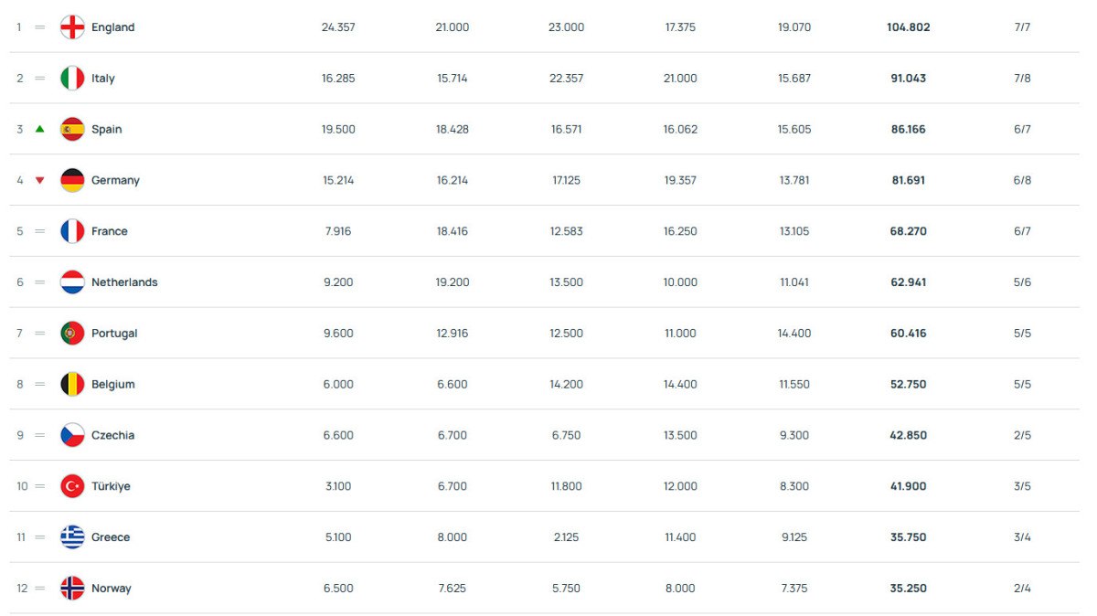Click the Spain flag icon
Image resolution: width=1097 pixels, height=616 pixels.
click(72, 129)
